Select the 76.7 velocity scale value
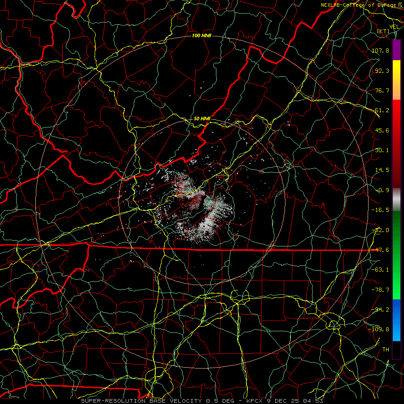This screenshot has height=404, width=404. point(382,90)
